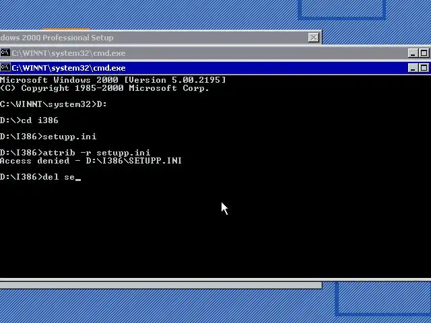Click the 'del se' command line
This screenshot has height=323, width=431.
click(x=40, y=177)
